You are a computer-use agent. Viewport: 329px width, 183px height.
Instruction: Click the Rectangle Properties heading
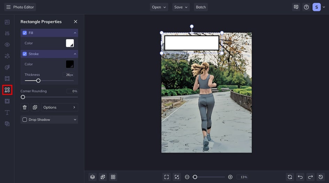(x=41, y=22)
